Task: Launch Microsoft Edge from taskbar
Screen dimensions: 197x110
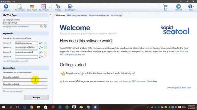Action: click(x=25, y=107)
